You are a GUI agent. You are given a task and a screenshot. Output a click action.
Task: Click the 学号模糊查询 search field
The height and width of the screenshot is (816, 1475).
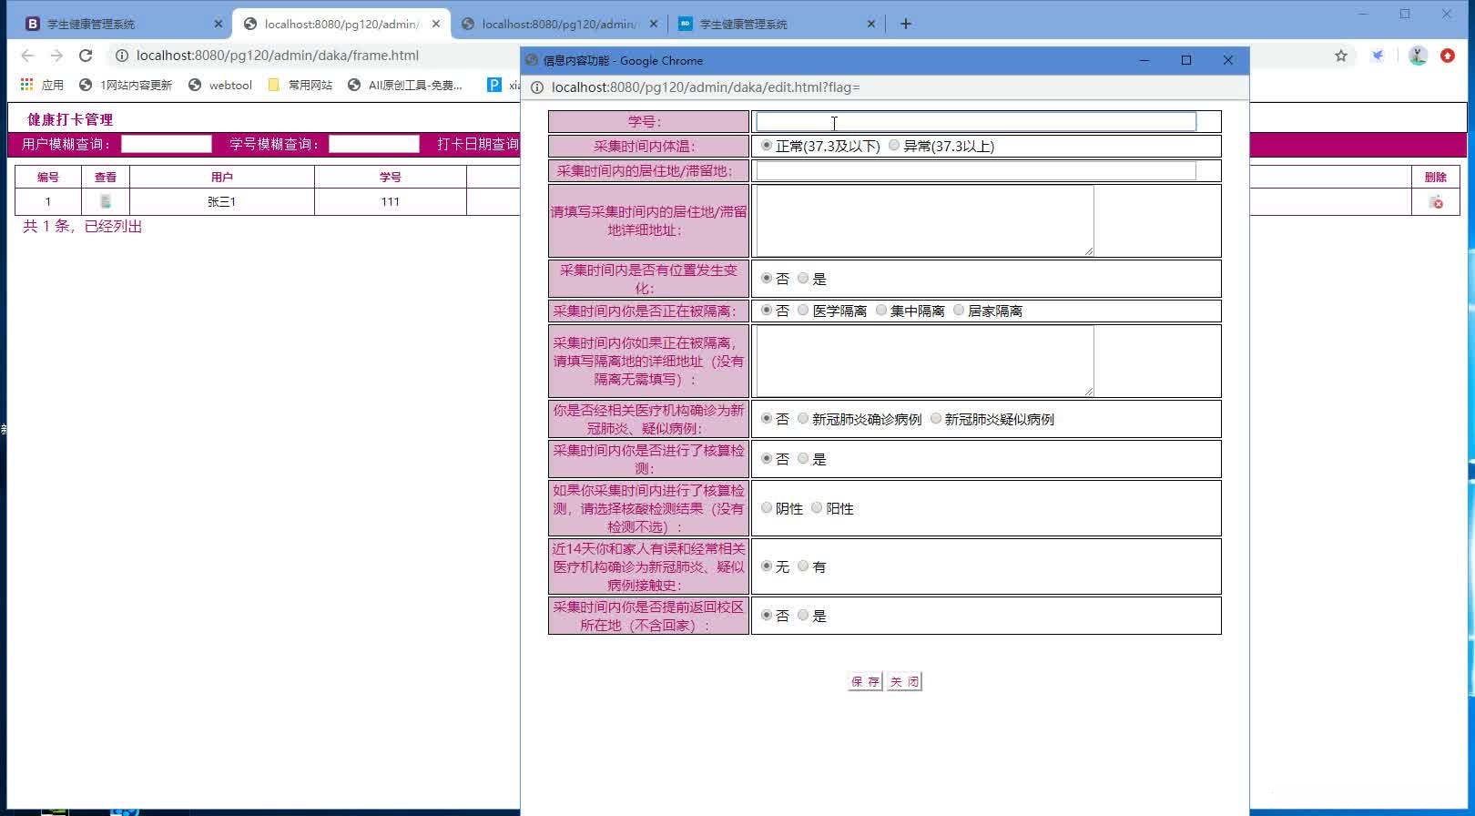pos(374,144)
